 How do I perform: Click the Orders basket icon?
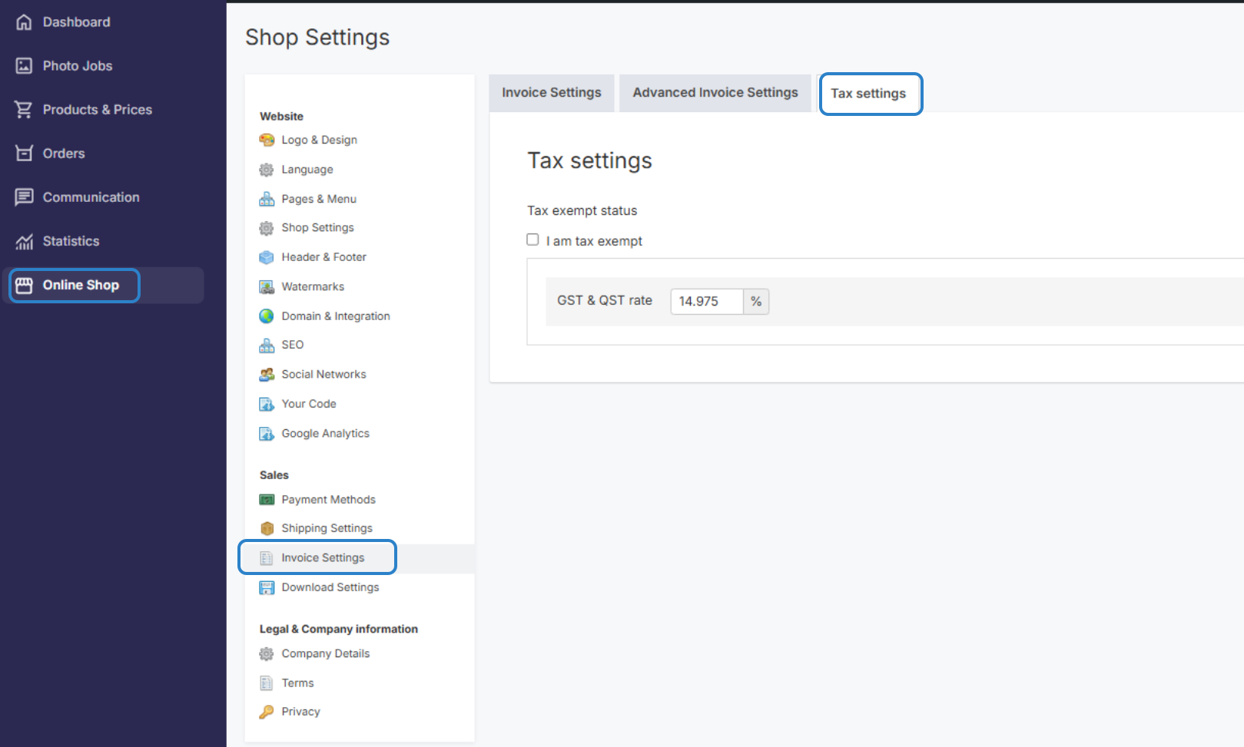click(x=24, y=154)
